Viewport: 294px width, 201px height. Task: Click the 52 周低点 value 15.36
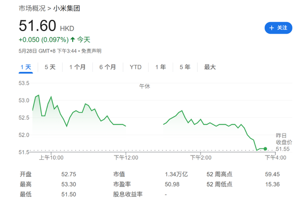pyautogui.click(x=272, y=184)
